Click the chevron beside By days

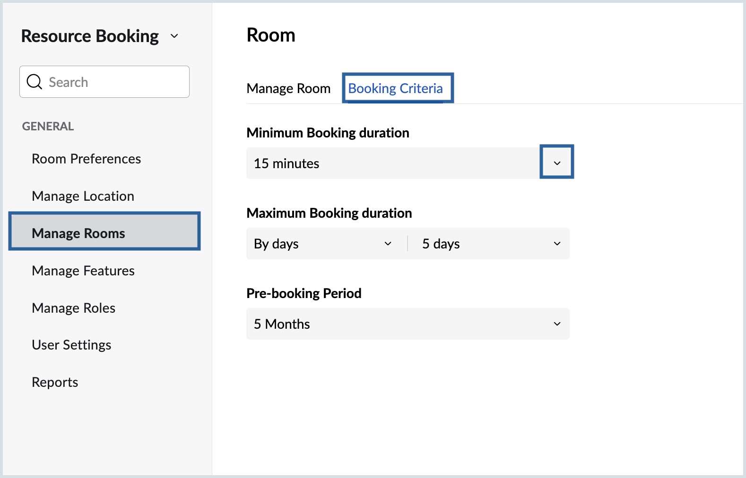click(388, 244)
